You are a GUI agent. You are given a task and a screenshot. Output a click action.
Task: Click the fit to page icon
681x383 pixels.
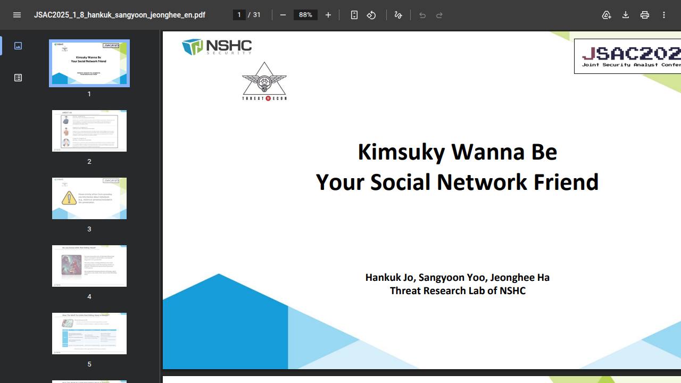pos(354,15)
